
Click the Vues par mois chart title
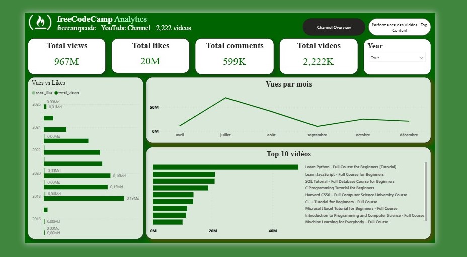click(288, 84)
